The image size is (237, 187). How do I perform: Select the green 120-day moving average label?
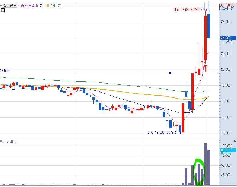point(54,5)
